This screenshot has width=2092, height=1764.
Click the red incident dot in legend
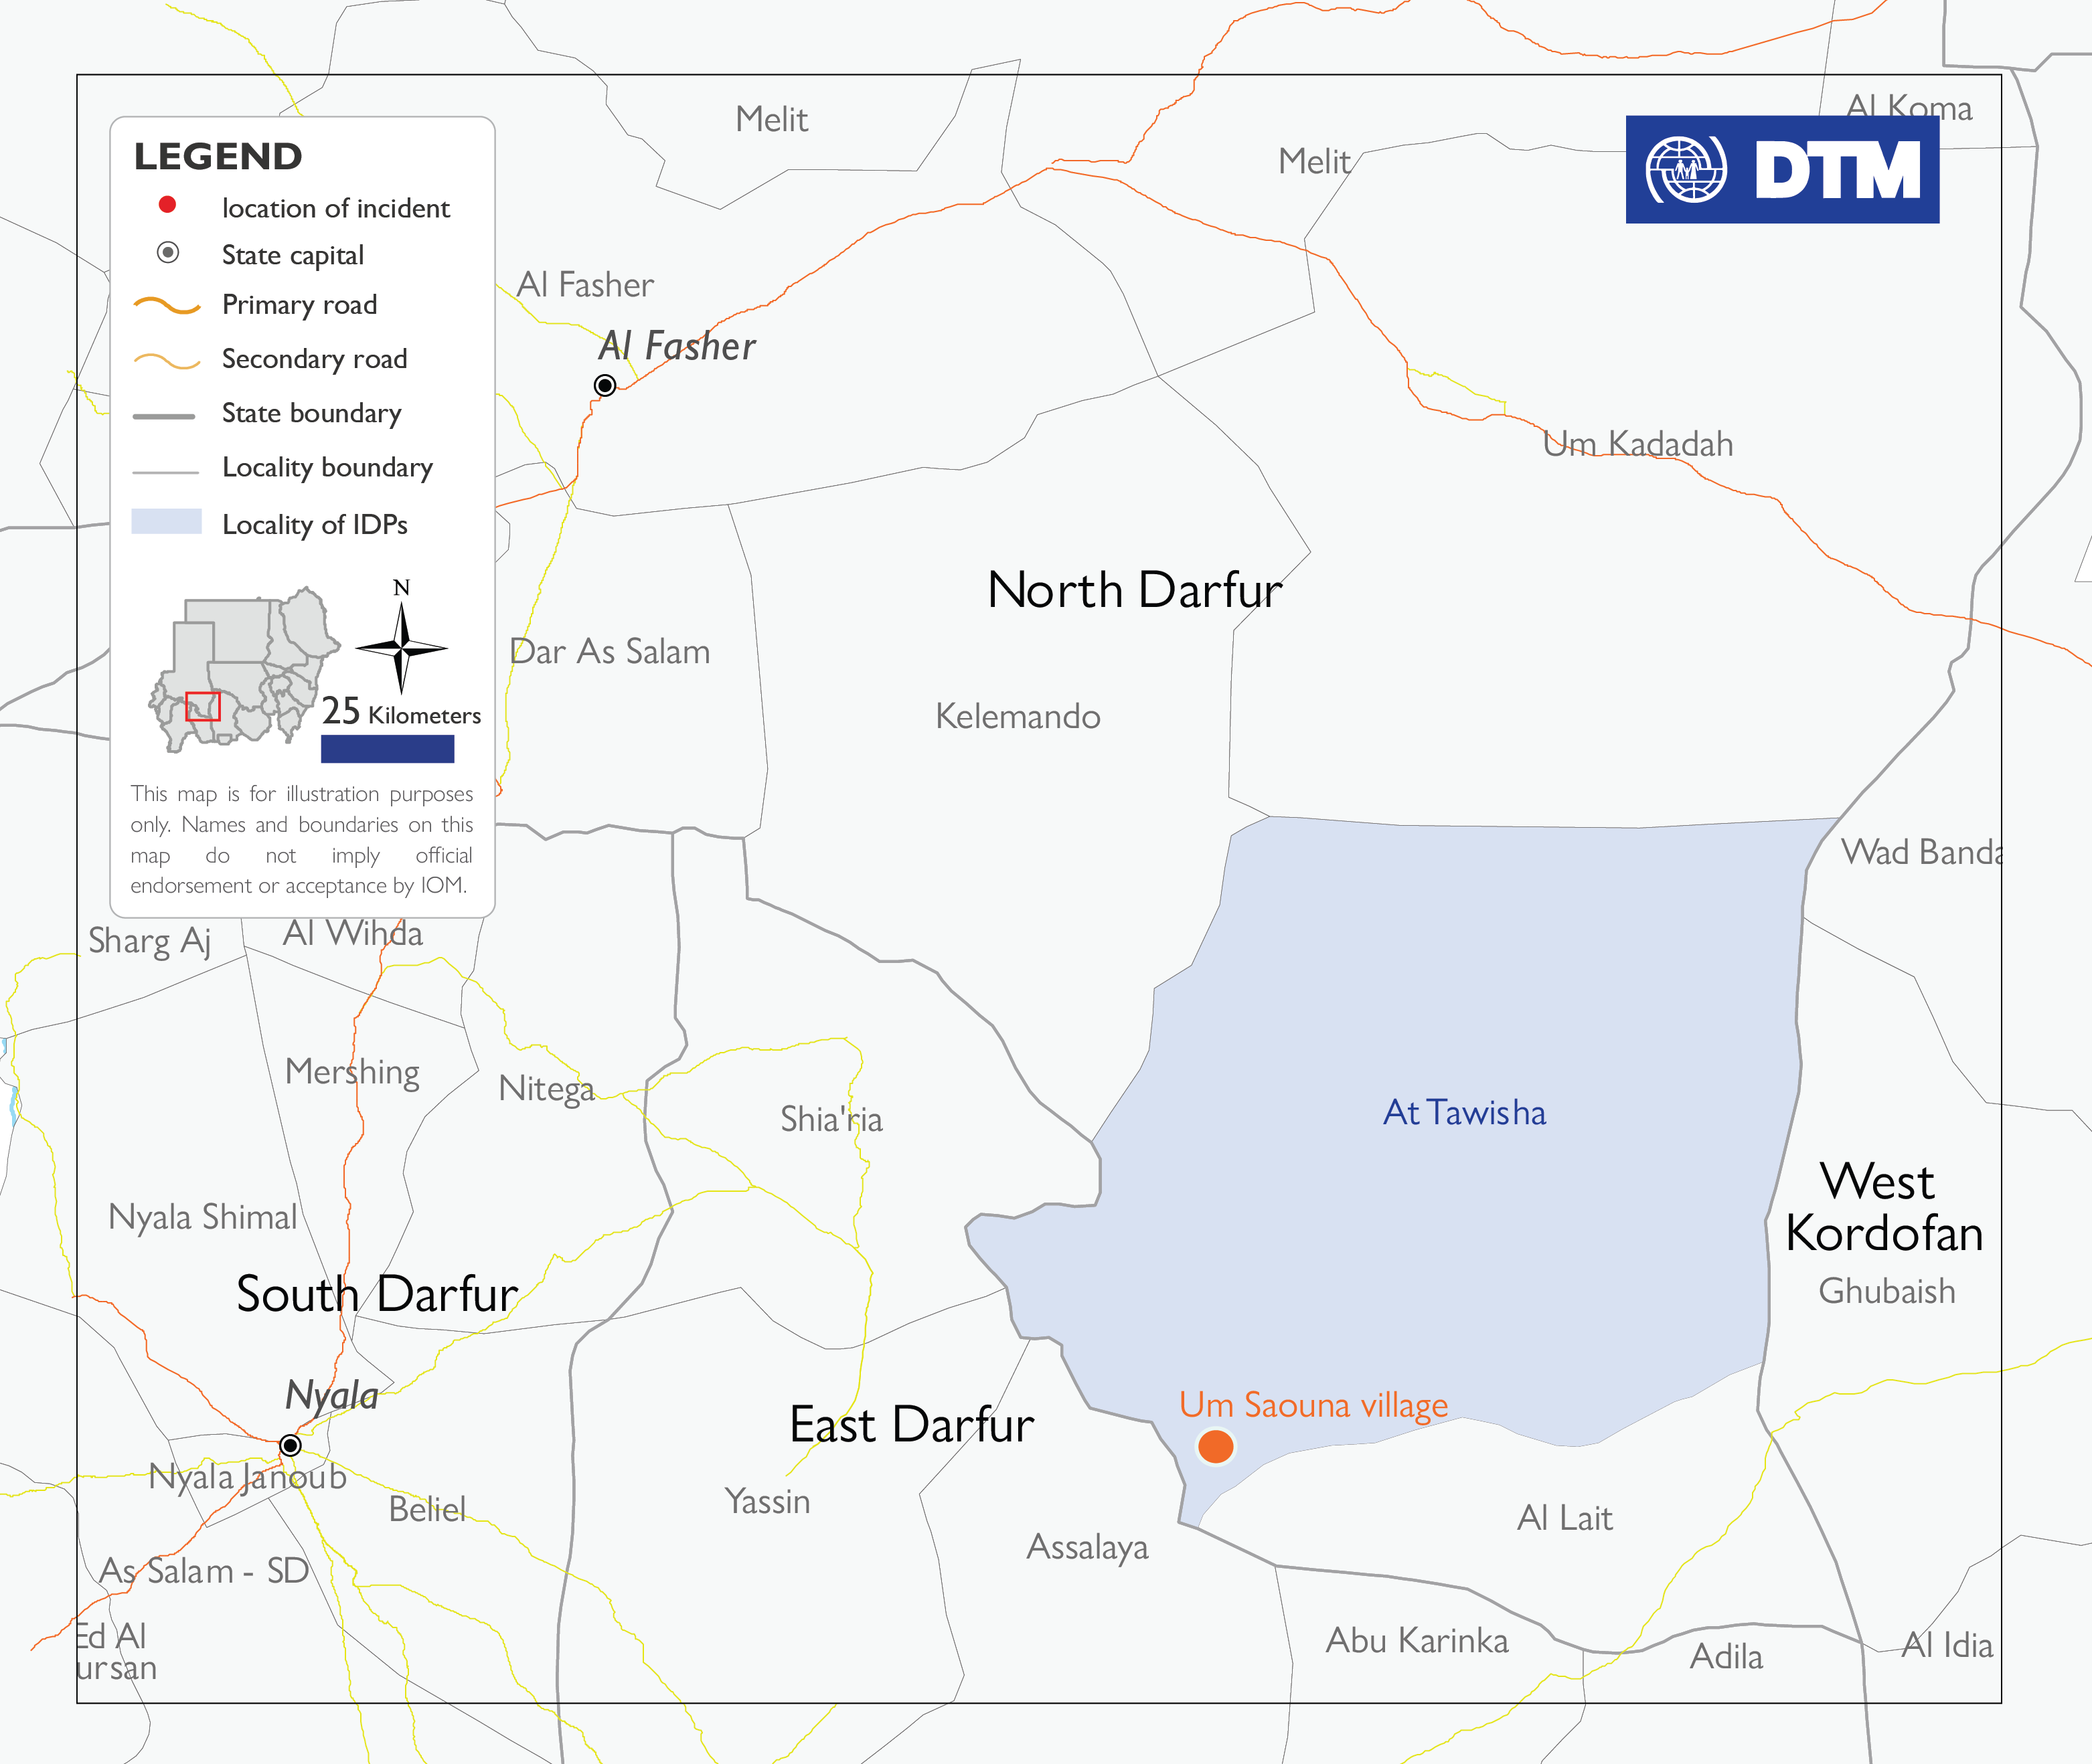pos(168,205)
